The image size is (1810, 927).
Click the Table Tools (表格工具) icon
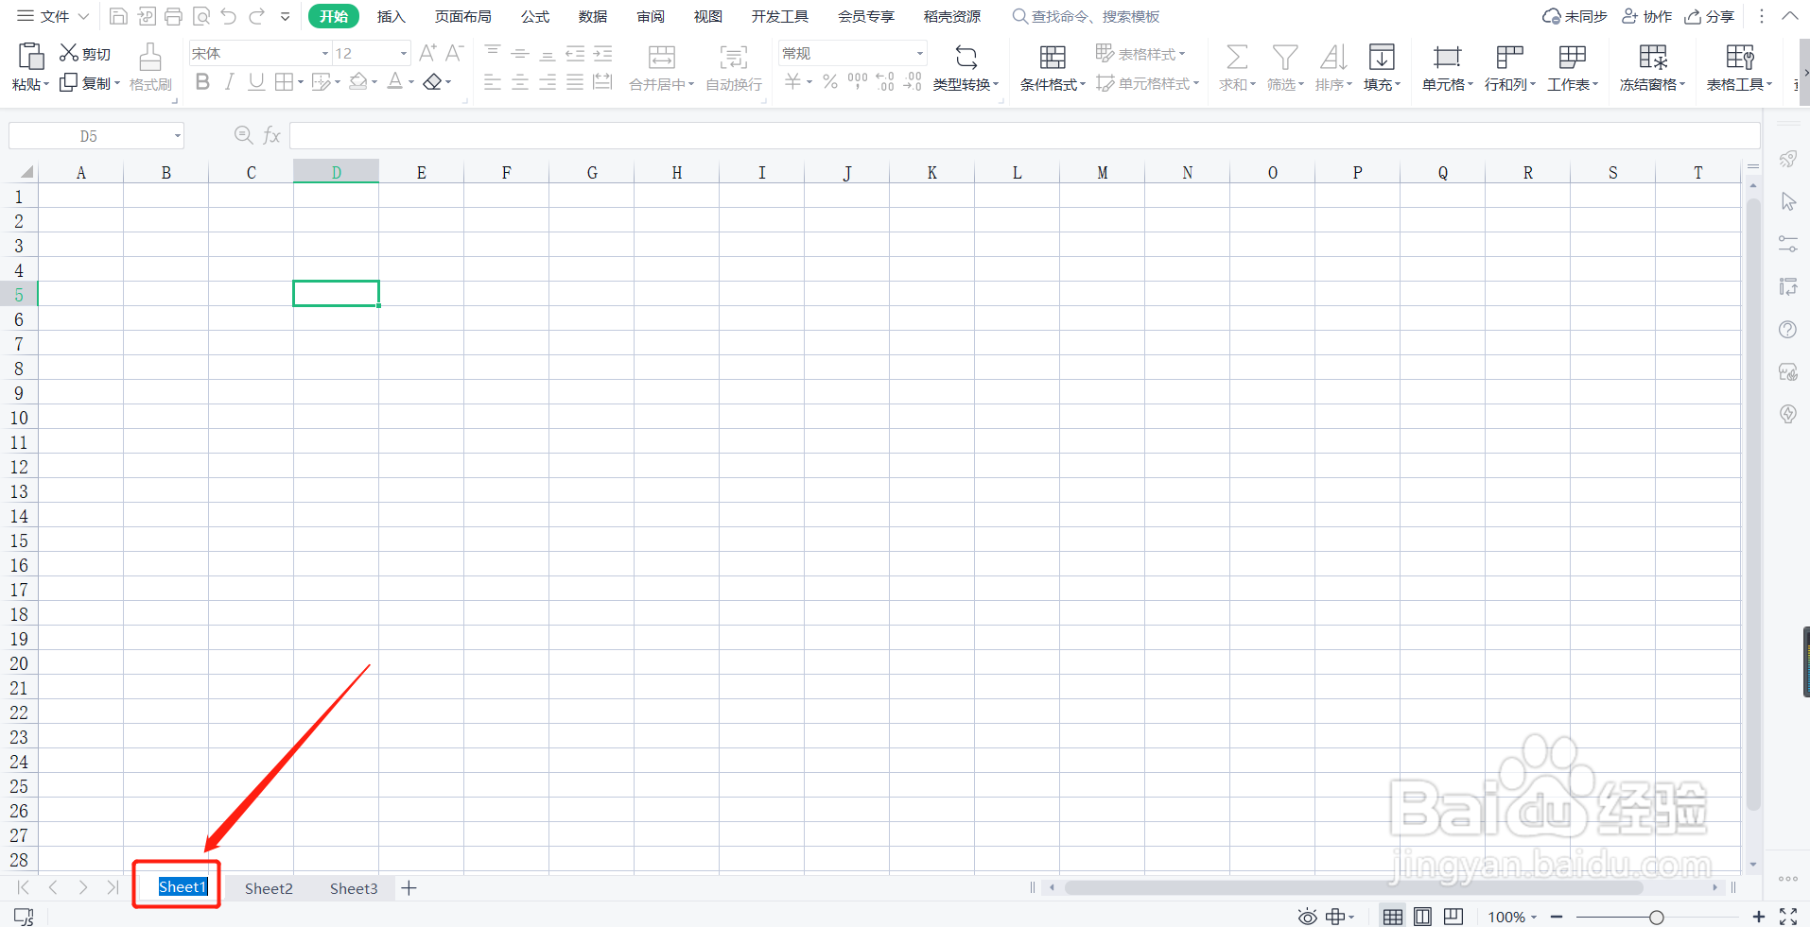click(1740, 58)
